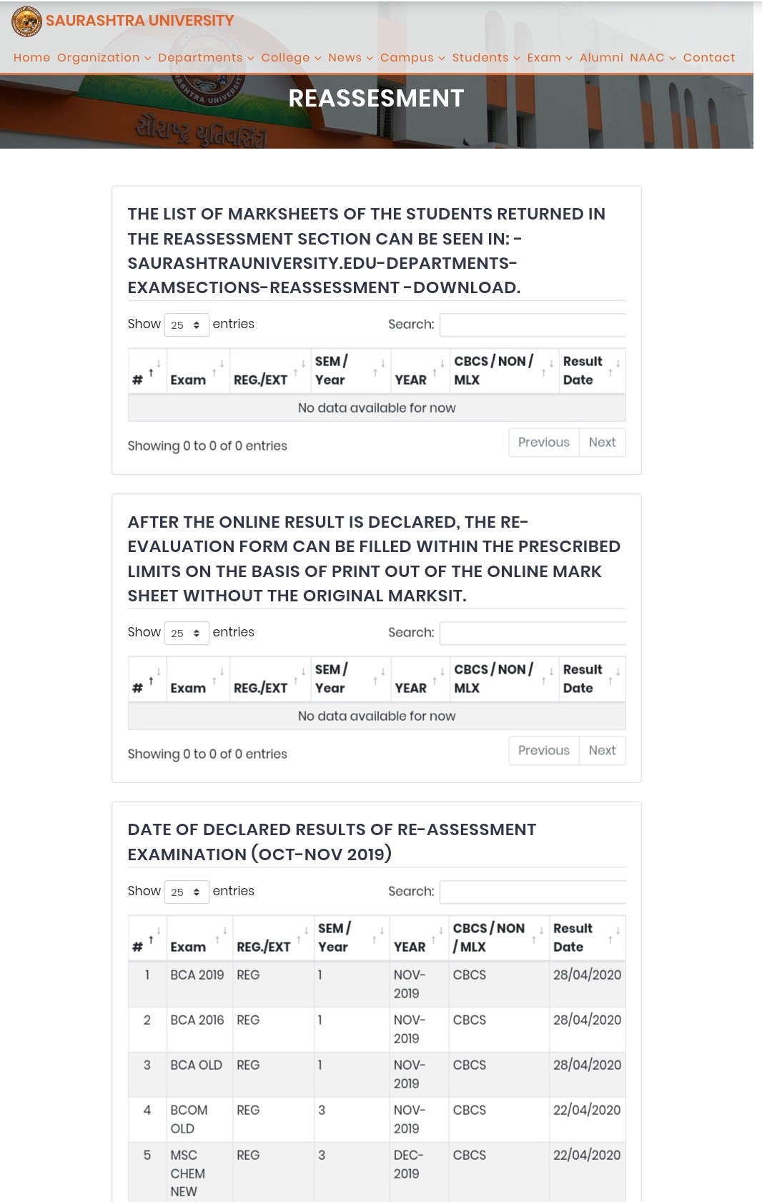This screenshot has height=1202, width=762.
Task: Click Previous in second table pagination
Action: point(543,750)
